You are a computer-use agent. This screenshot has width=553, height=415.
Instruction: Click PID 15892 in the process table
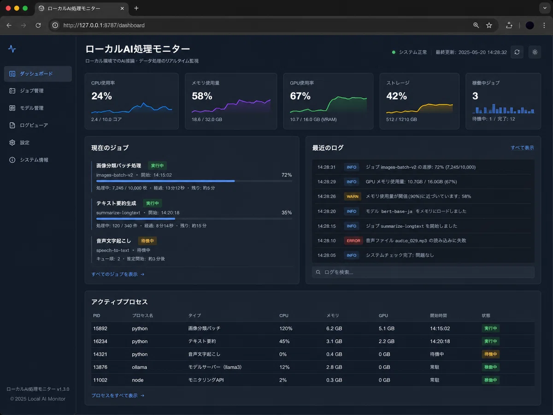(x=100, y=329)
